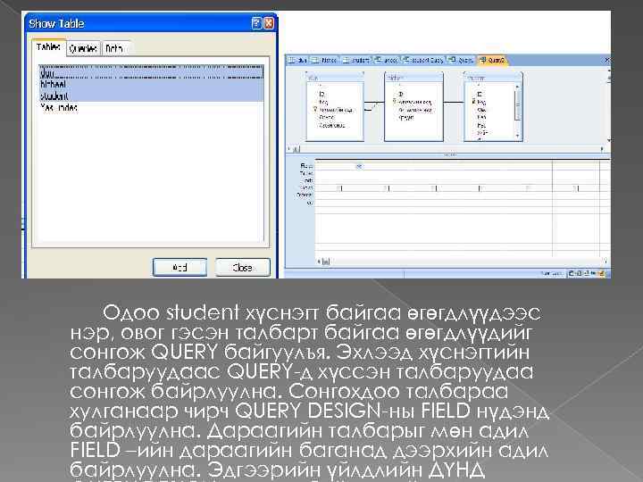Click the Close button in Show Table

tap(242, 267)
